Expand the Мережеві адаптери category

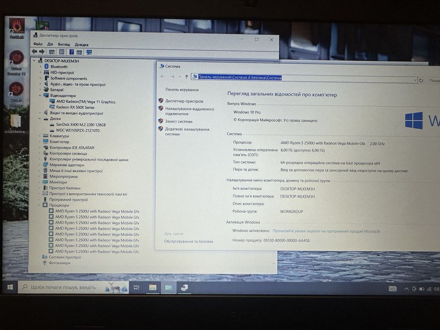click(x=39, y=165)
